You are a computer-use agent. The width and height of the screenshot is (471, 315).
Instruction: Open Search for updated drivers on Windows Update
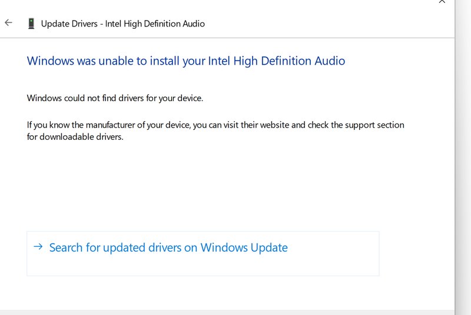pyautogui.click(x=168, y=247)
